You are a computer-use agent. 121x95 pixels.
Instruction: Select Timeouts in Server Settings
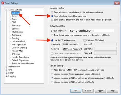coord(16,26)
